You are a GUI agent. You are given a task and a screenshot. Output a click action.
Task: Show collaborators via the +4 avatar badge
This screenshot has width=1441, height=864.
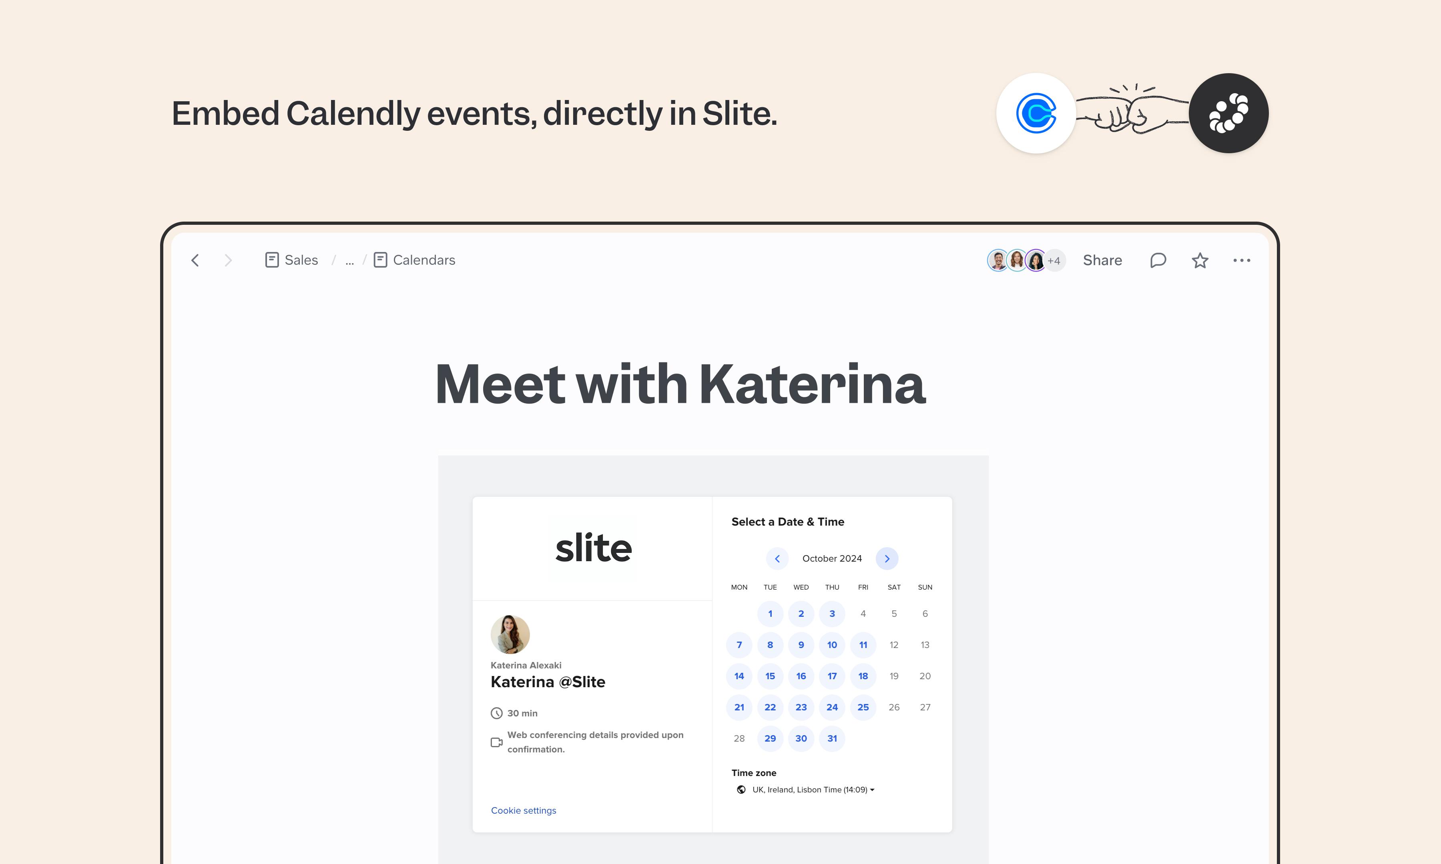[x=1054, y=260]
